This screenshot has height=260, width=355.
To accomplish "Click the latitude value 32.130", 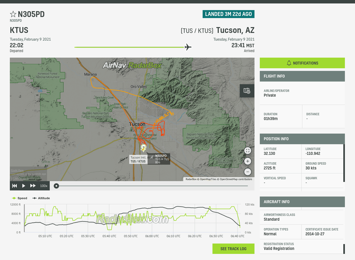I will click(x=269, y=154).
